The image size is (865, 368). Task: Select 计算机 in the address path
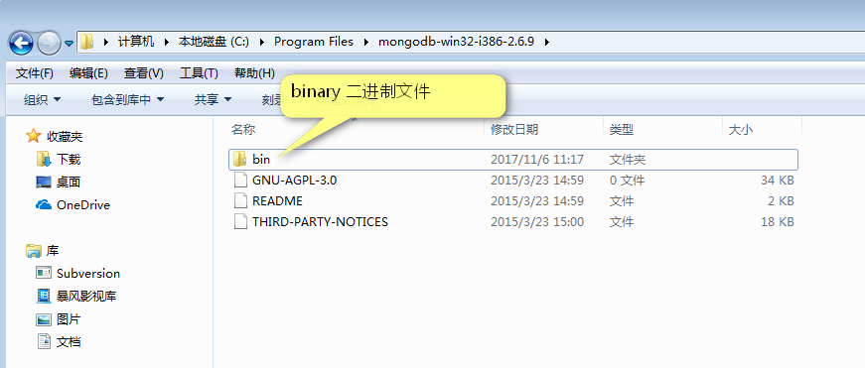136,42
